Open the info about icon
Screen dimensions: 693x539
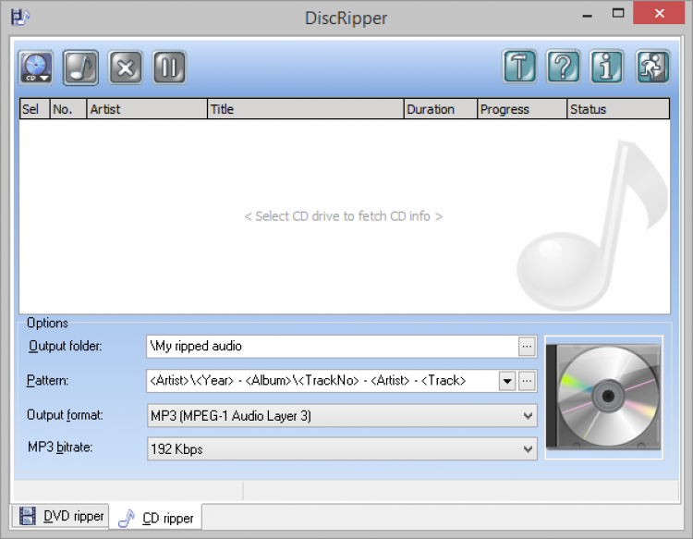pos(607,67)
